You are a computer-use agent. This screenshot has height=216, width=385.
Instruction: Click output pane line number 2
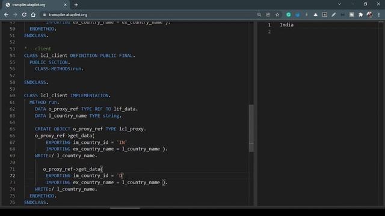(x=269, y=32)
